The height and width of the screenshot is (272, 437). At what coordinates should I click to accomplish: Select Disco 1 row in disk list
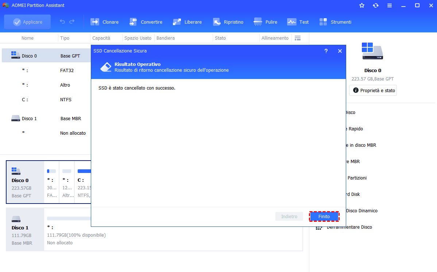(47, 118)
